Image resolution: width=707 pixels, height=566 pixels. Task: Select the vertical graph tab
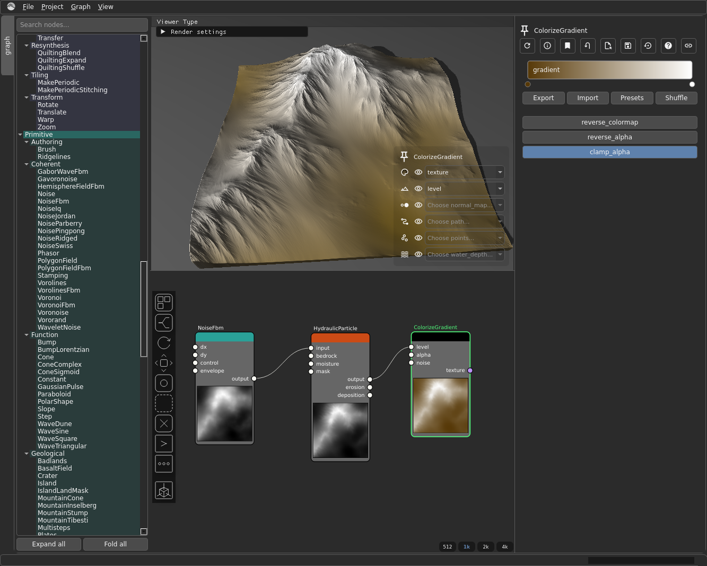pos(7,46)
